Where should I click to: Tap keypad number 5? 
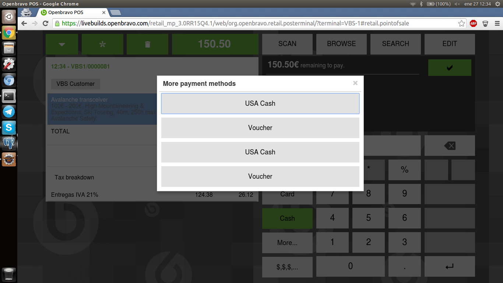click(369, 218)
